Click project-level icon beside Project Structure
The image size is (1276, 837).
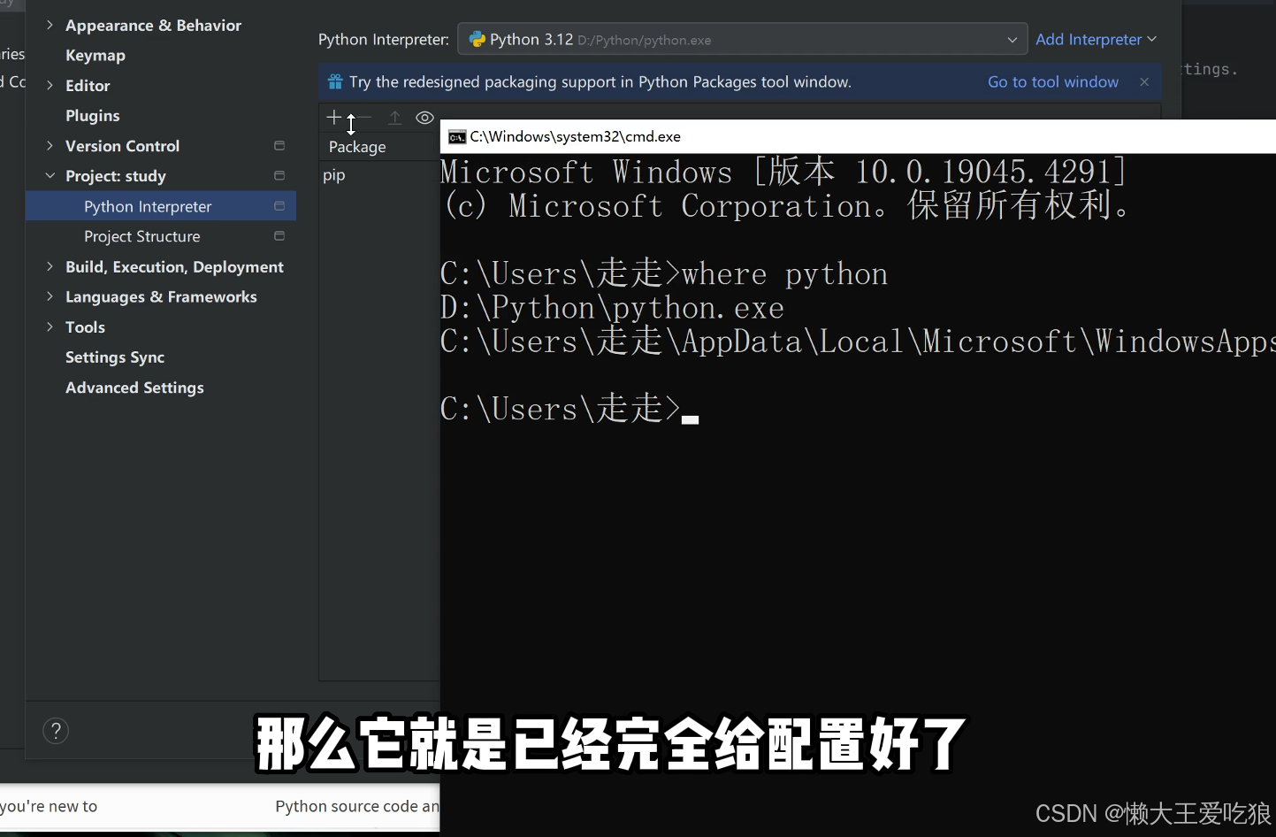[279, 236]
